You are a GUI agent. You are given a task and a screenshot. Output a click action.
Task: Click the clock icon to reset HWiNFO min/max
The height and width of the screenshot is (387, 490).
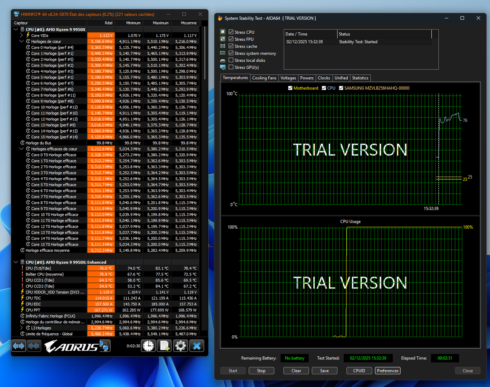pyautogui.click(x=149, y=346)
